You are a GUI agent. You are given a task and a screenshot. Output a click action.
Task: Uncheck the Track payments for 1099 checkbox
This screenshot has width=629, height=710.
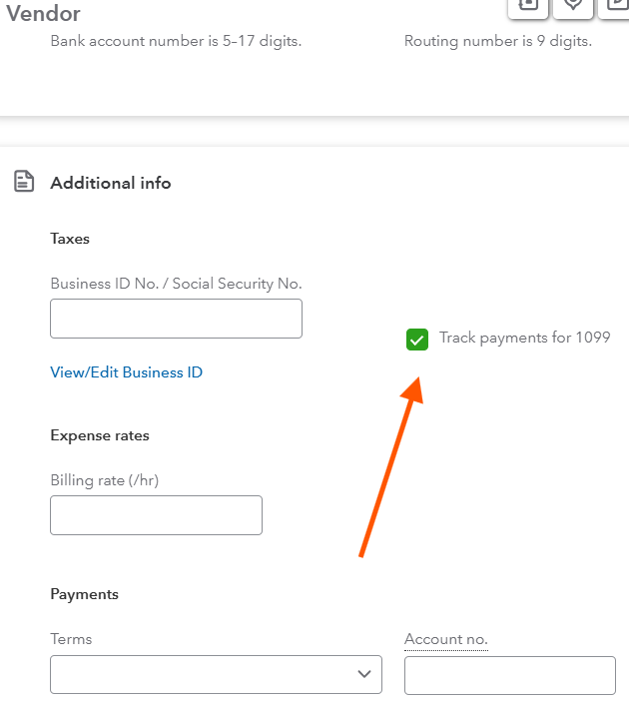click(x=417, y=340)
